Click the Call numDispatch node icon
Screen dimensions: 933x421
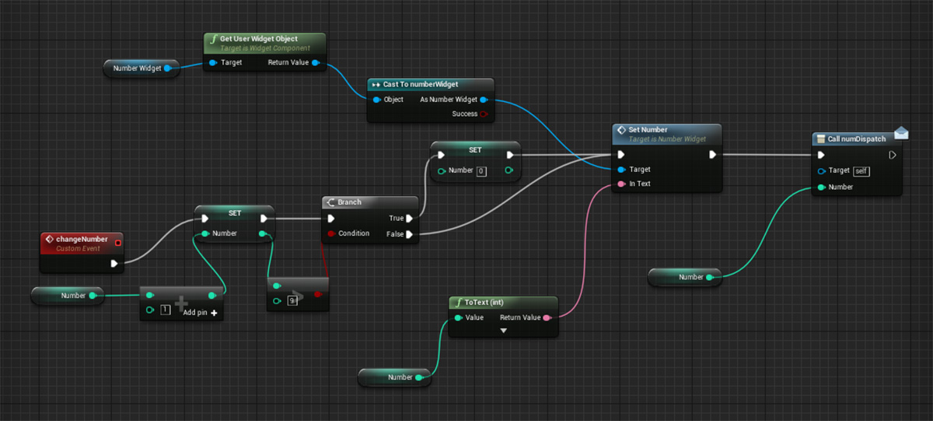tap(819, 139)
